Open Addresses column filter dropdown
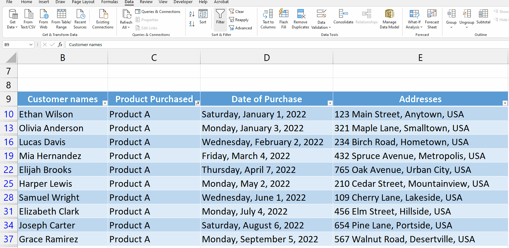This screenshot has height=248, width=509. point(505,103)
